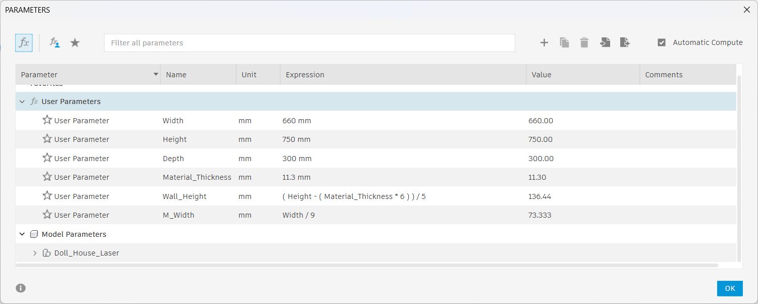This screenshot has height=304, width=758.
Task: Select the Wall_Height expression cell
Action: (353, 196)
